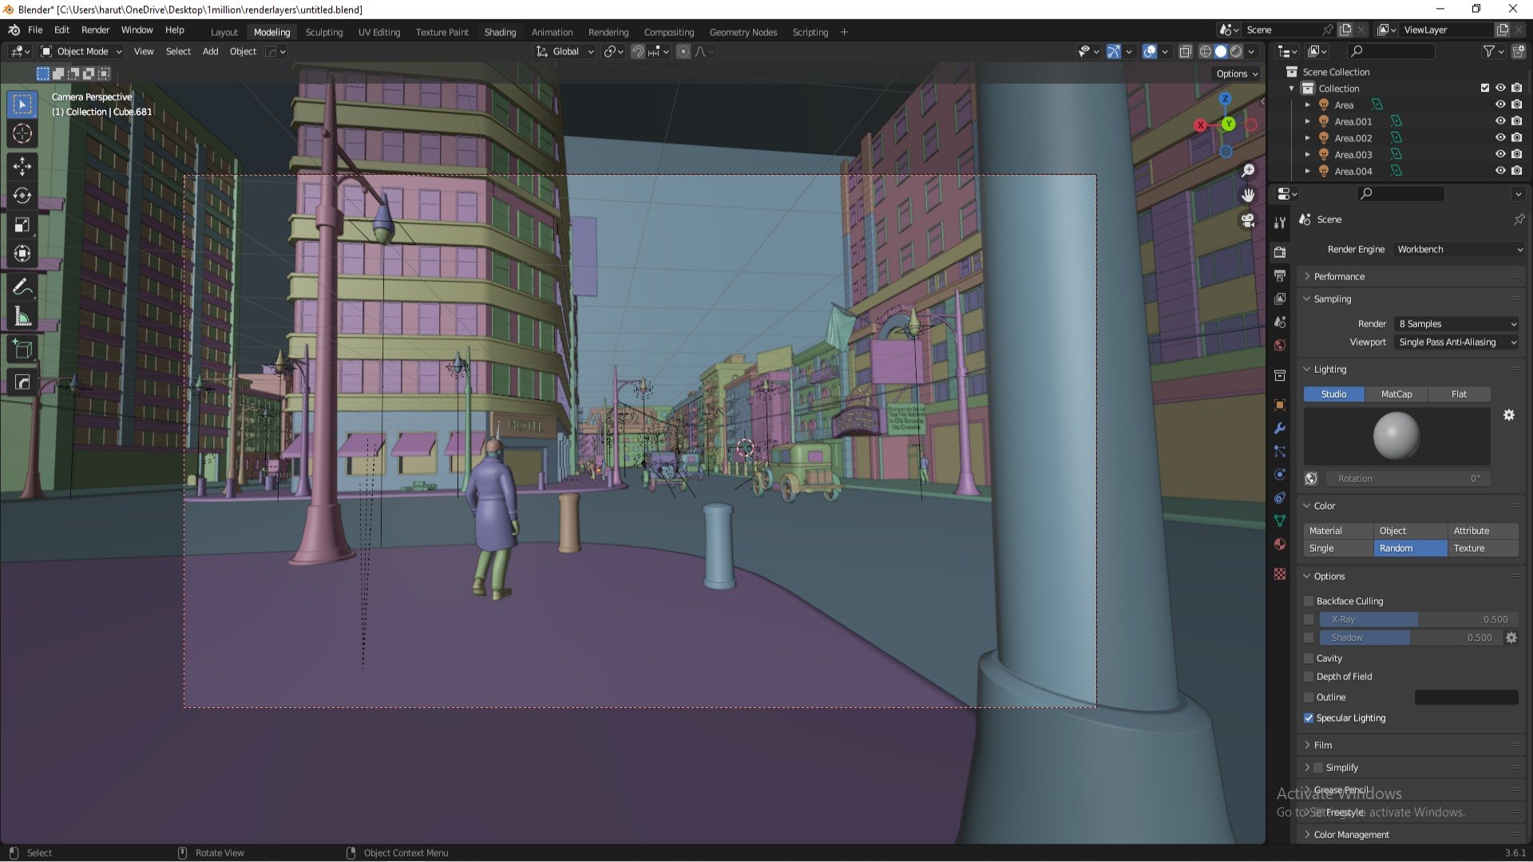1533x862 pixels.
Task: Activate the Move tool
Action: tap(22, 166)
